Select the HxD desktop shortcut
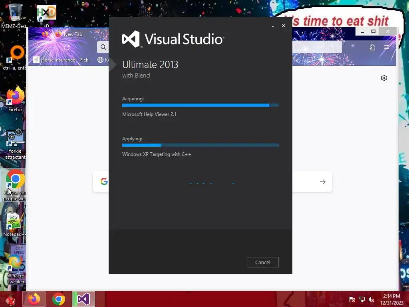 click(46, 15)
